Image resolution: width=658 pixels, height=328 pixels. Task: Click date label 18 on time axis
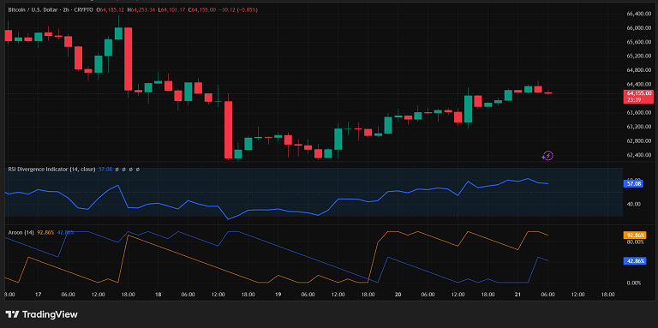click(x=158, y=295)
